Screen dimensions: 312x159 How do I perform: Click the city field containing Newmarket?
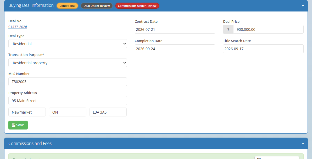point(27,112)
